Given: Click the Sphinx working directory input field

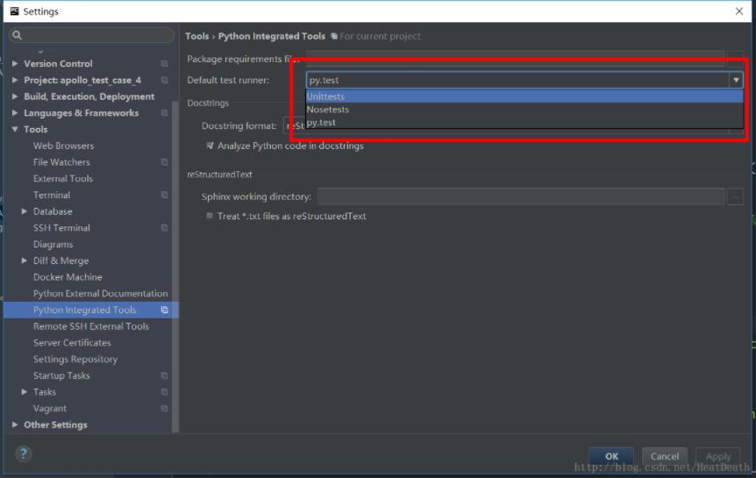Looking at the screenshot, I should tap(521, 196).
